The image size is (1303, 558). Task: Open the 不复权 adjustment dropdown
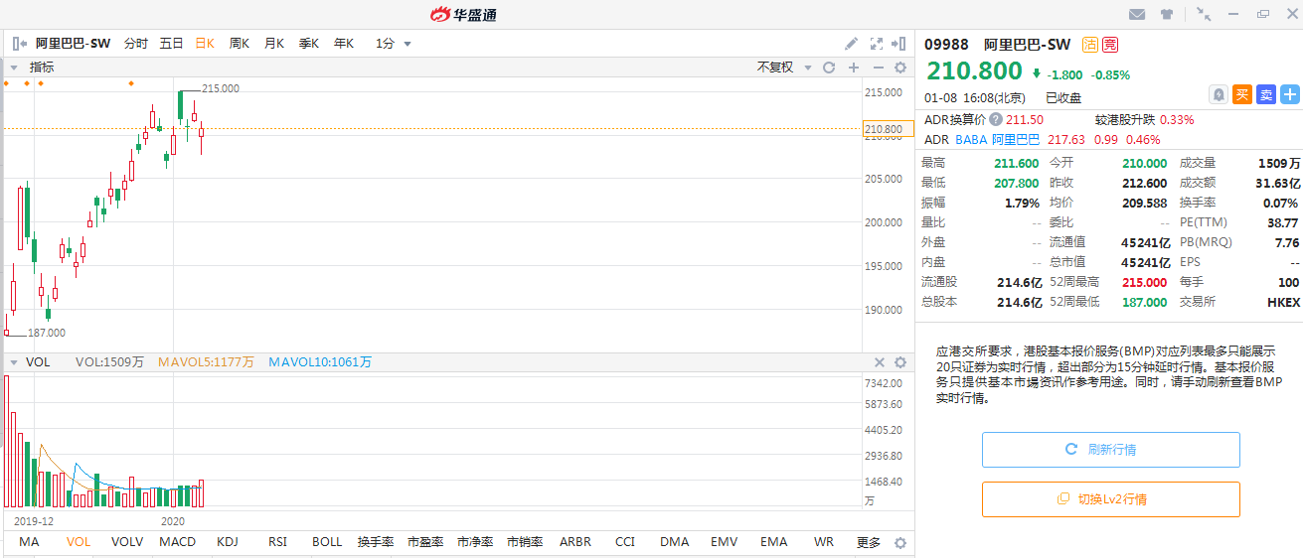pos(784,68)
